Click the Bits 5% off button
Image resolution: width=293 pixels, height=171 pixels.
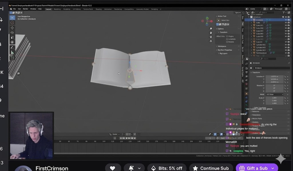167,168
